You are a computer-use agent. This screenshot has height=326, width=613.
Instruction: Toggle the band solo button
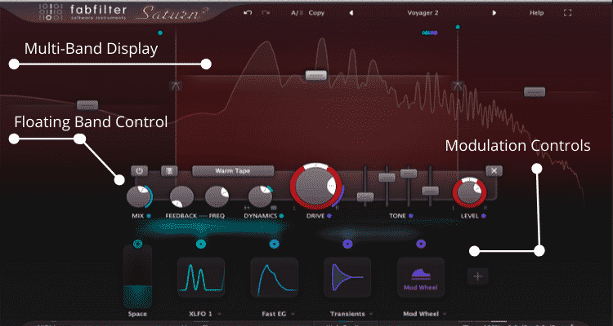pos(169,171)
